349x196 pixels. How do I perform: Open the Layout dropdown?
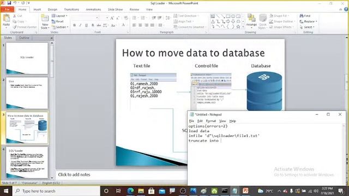(59, 16)
